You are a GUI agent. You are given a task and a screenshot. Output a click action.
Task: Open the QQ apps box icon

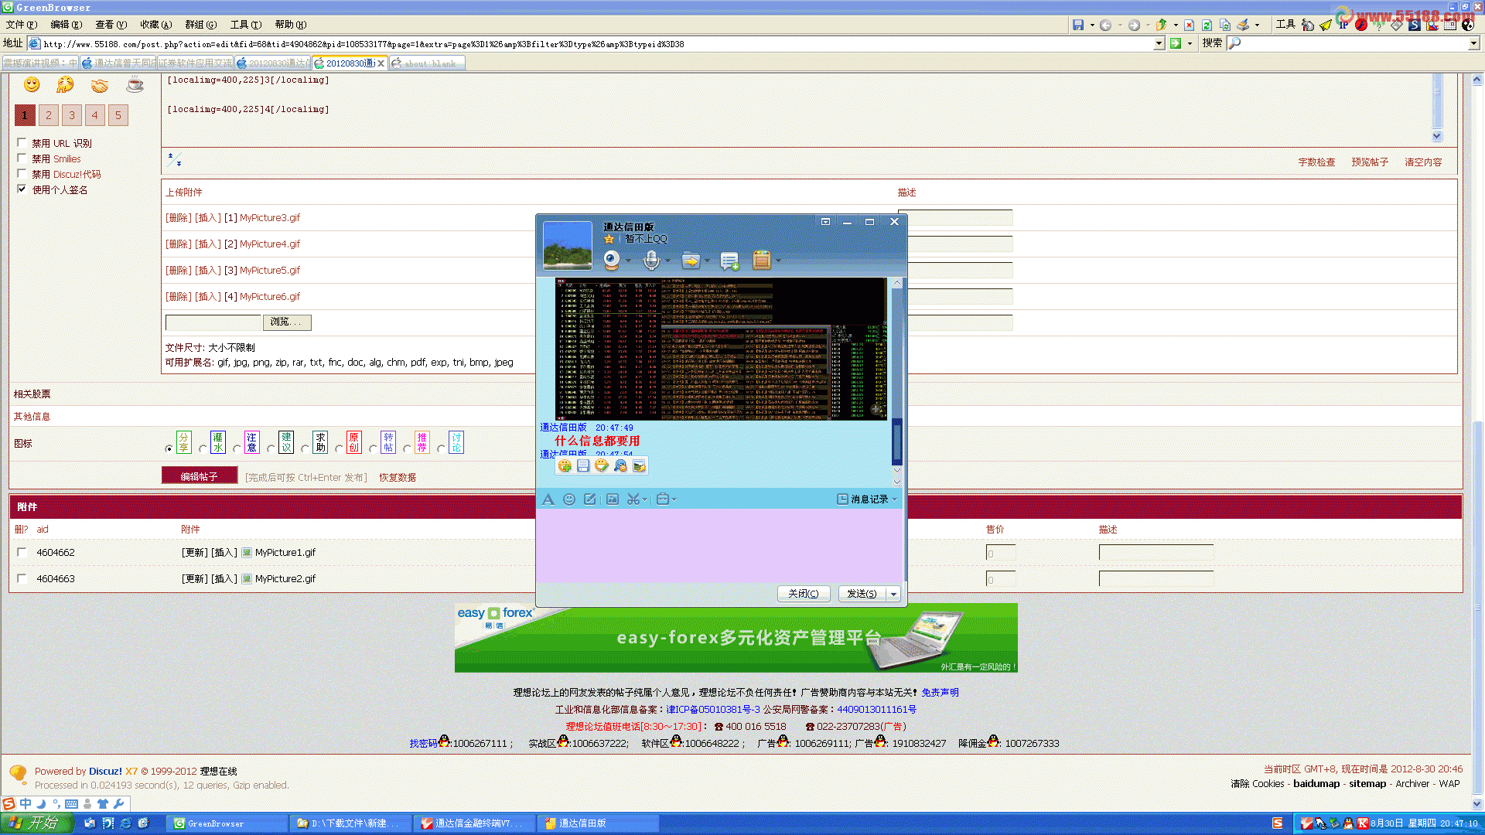[762, 261]
